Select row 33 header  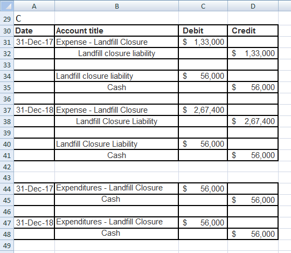[7, 65]
